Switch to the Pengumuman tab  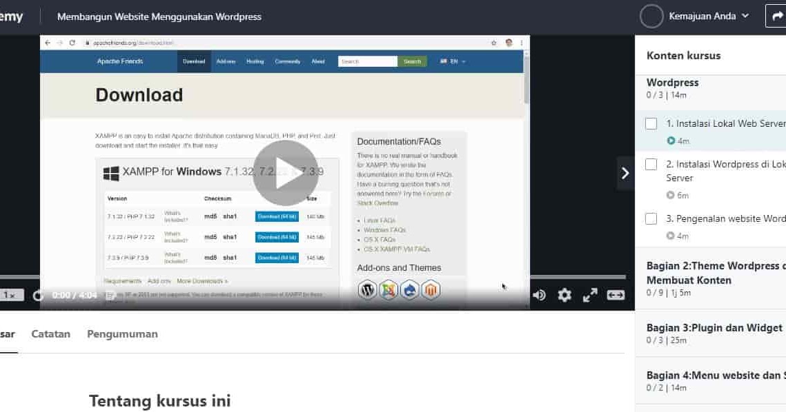[122, 334]
